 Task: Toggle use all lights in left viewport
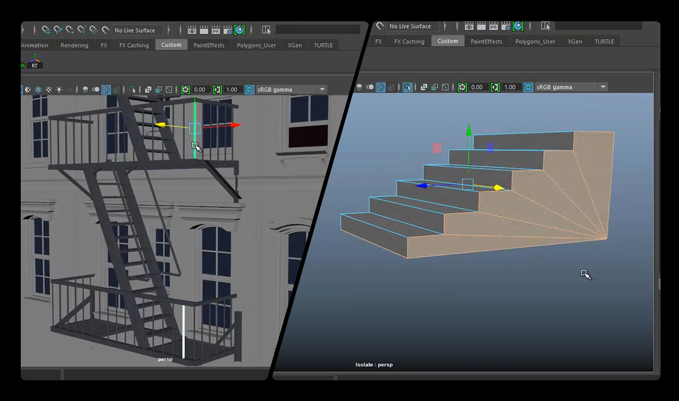[59, 90]
